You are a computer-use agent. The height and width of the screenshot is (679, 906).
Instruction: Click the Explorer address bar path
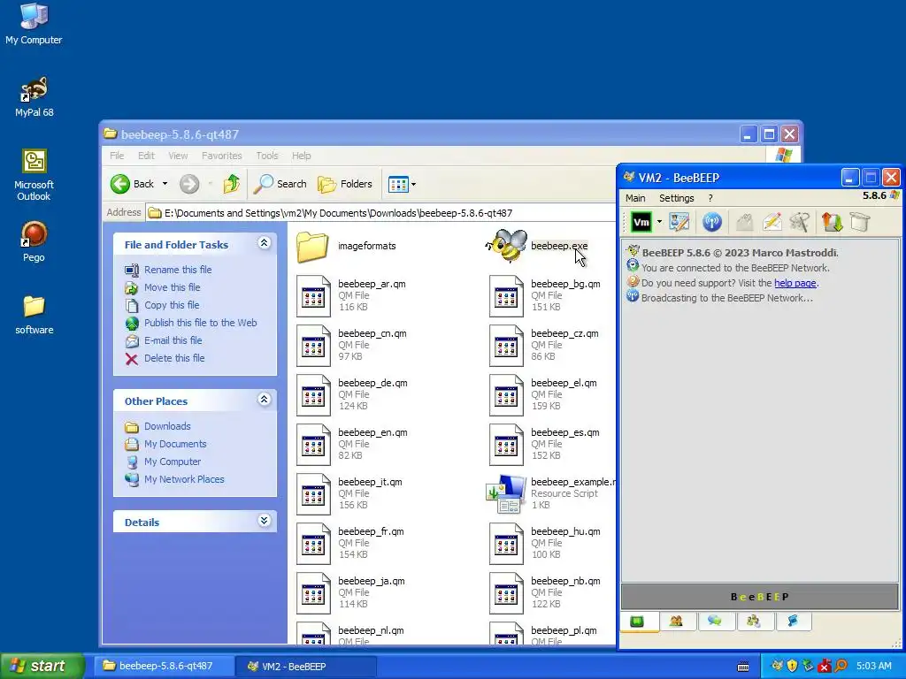[x=338, y=213]
